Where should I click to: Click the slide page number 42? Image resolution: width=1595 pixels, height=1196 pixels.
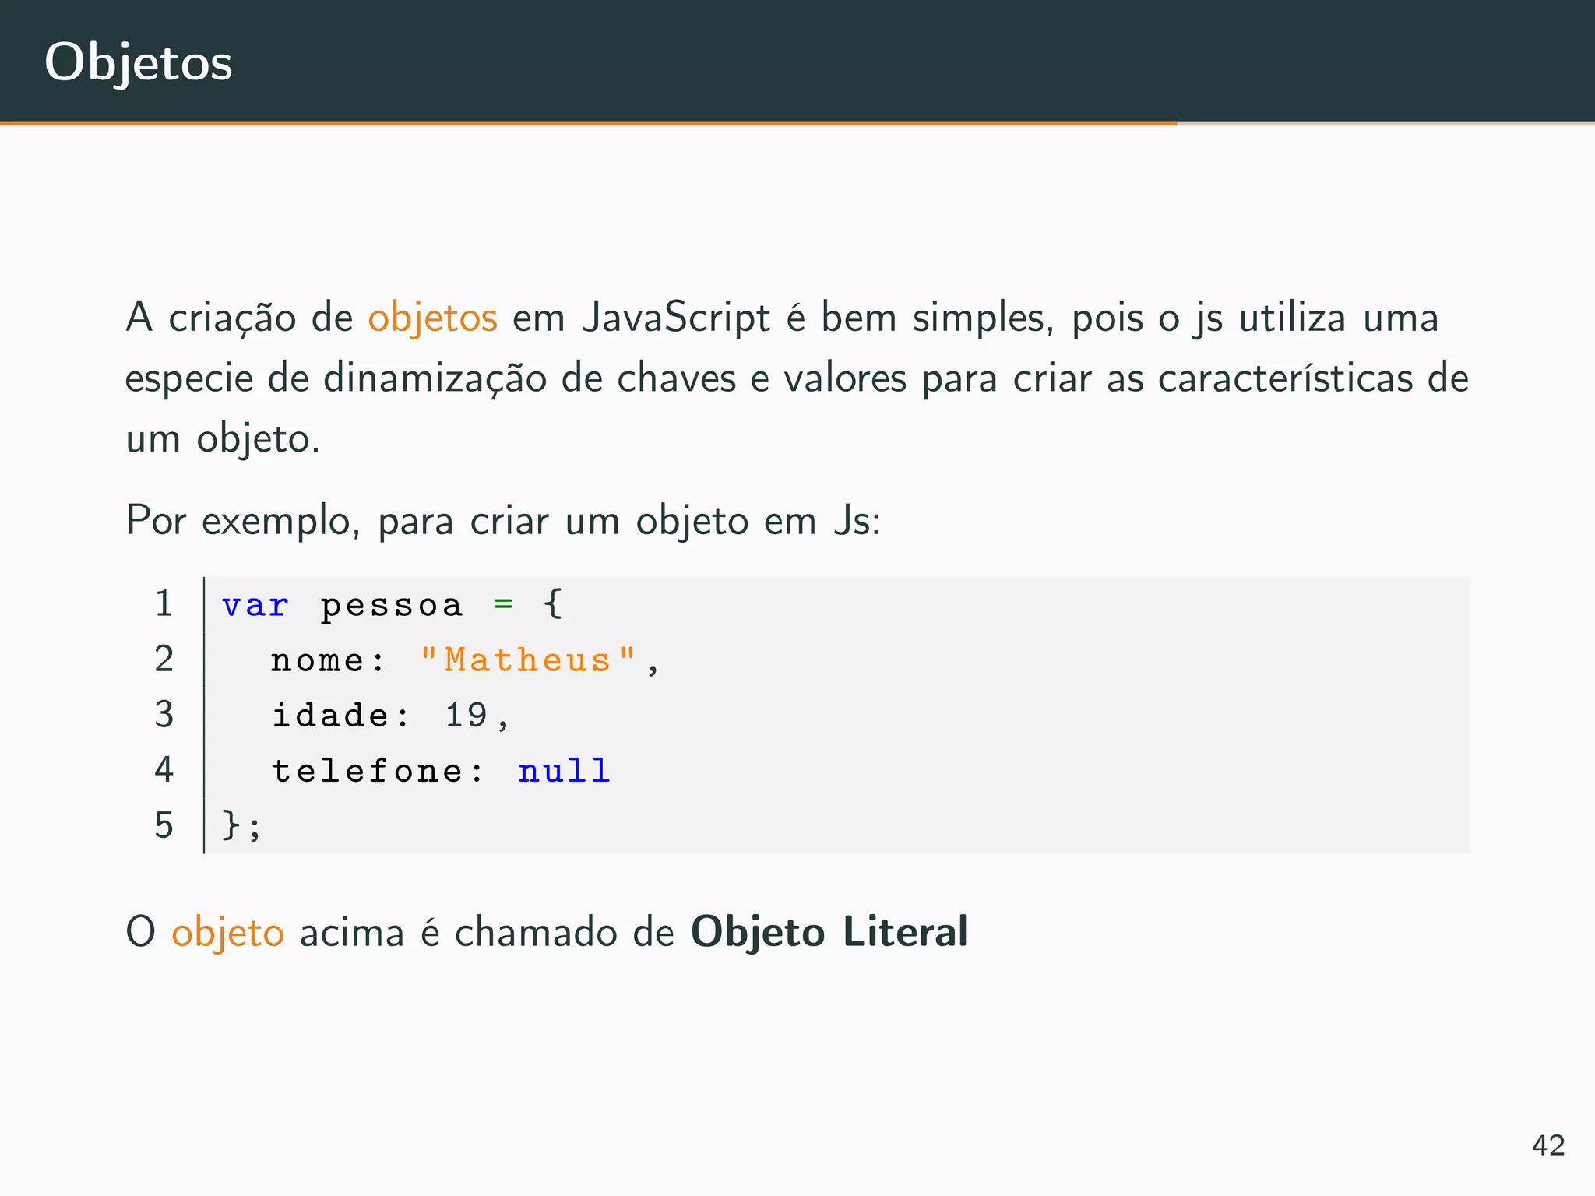coord(1548,1145)
